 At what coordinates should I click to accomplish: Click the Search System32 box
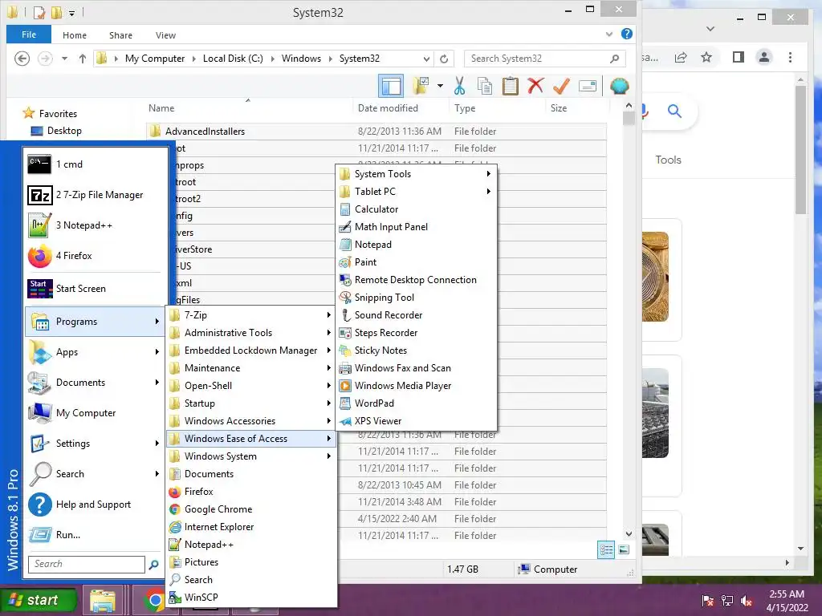click(x=545, y=59)
